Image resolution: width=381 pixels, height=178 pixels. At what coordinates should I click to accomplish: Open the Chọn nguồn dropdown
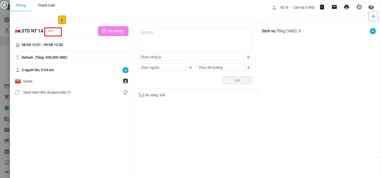coord(163,67)
